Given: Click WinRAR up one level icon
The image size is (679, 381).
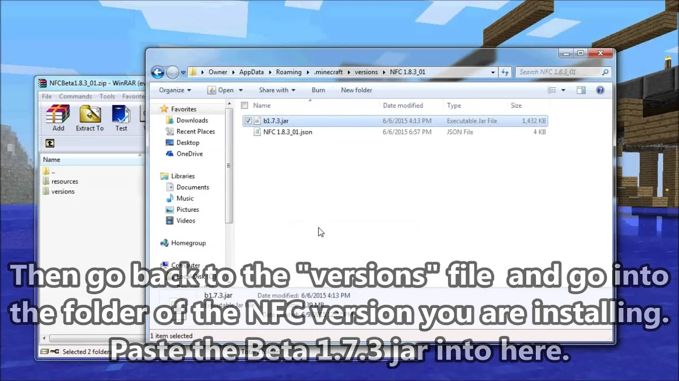Looking at the screenshot, I should (50, 143).
